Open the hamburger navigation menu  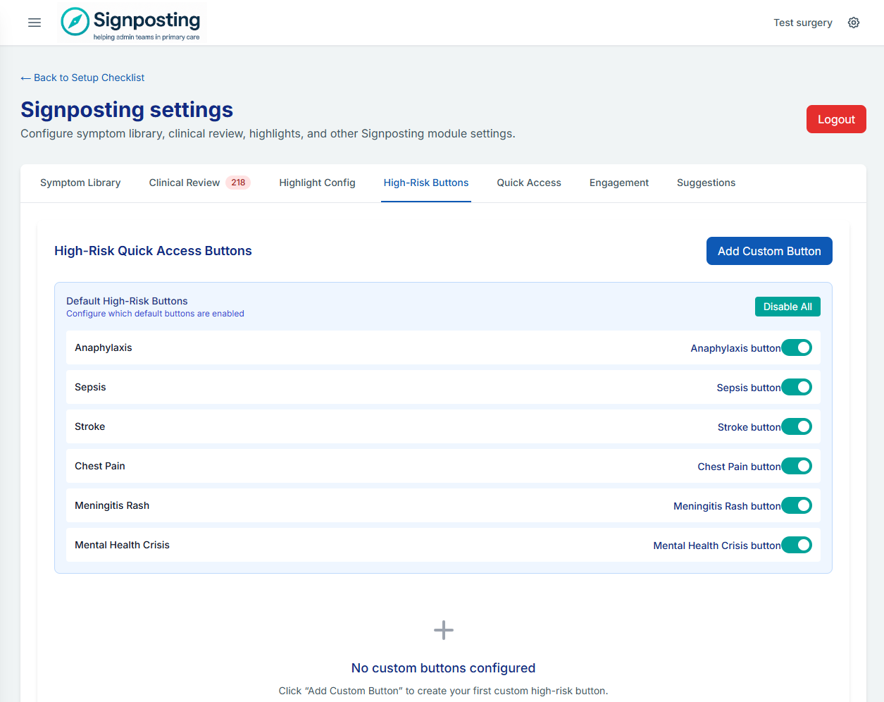coord(35,23)
